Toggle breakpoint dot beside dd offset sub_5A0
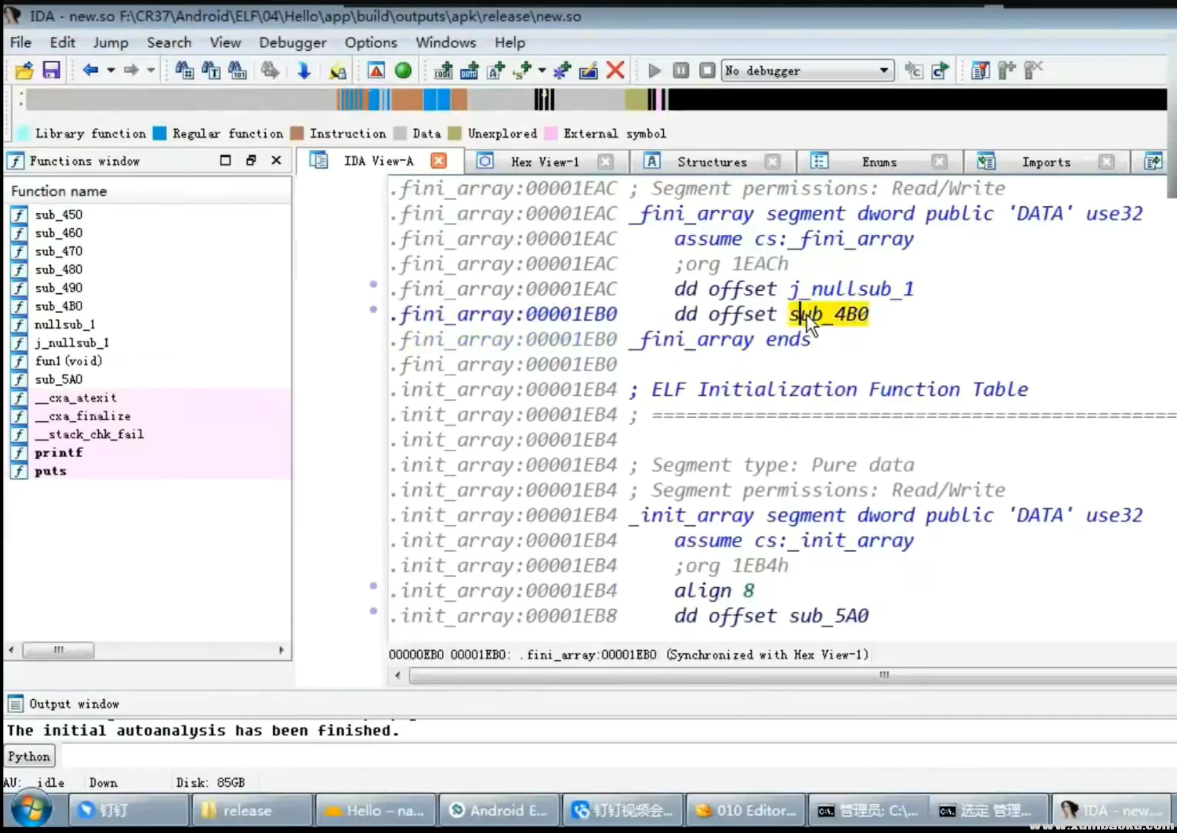The height and width of the screenshot is (833, 1177). (x=373, y=611)
